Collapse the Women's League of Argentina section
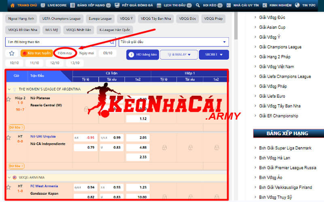The image size is (324, 202). point(9,89)
